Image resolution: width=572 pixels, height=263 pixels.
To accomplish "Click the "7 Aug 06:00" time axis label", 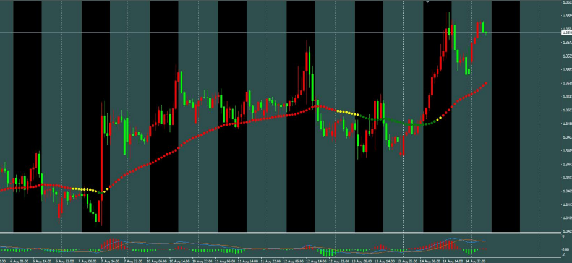I will click(88, 261).
